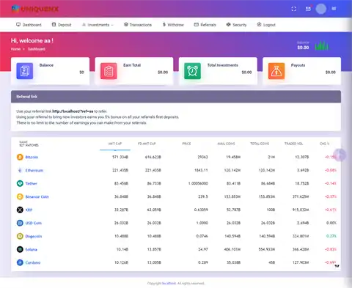Screen dimensions: 352x288
Task: Go to the Withdraw page
Action: (x=173, y=25)
